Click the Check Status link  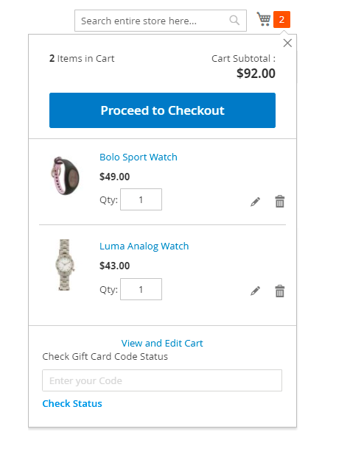point(72,403)
